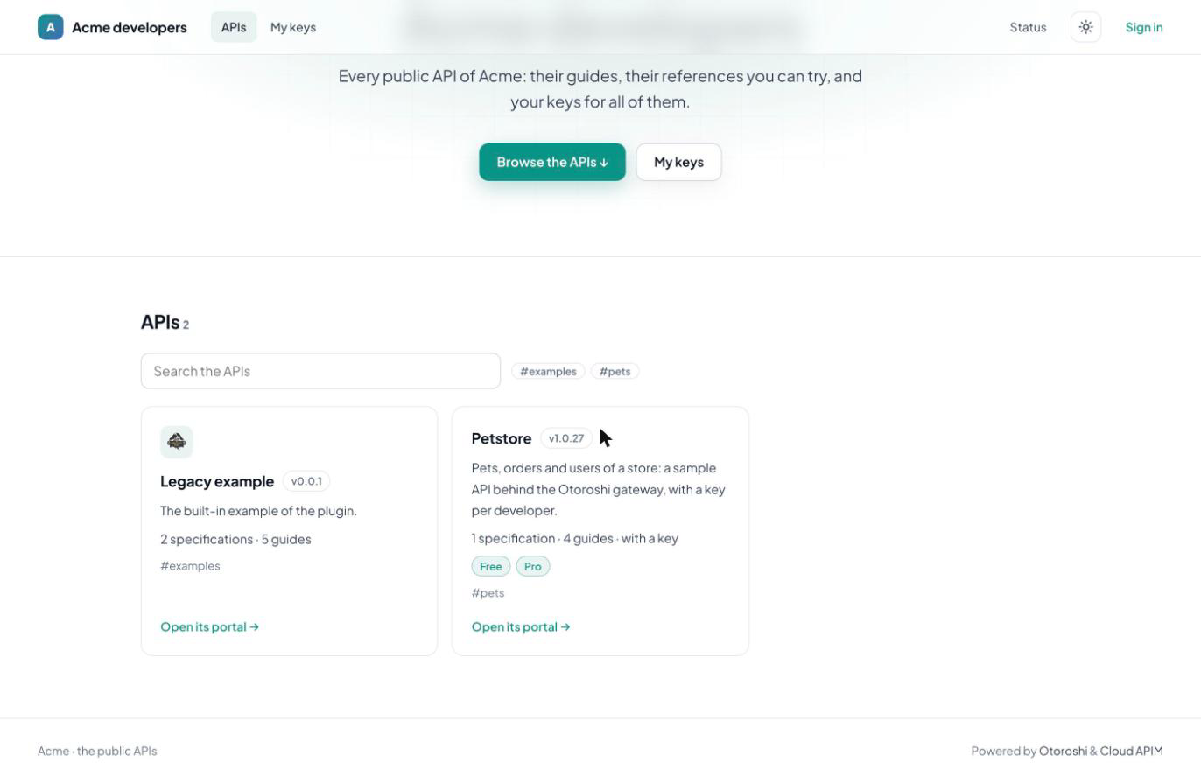Click the My keys hero button

pyautogui.click(x=678, y=162)
